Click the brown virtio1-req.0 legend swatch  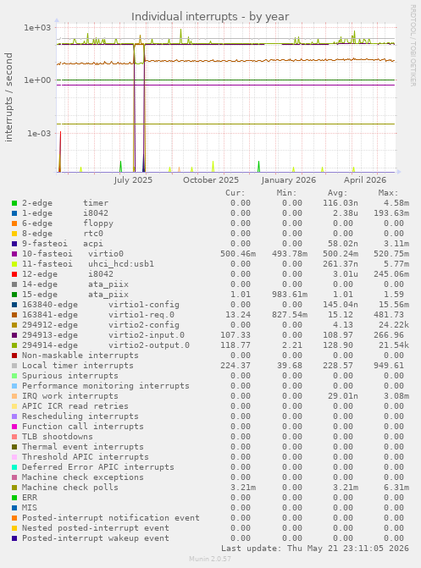tap(14, 315)
